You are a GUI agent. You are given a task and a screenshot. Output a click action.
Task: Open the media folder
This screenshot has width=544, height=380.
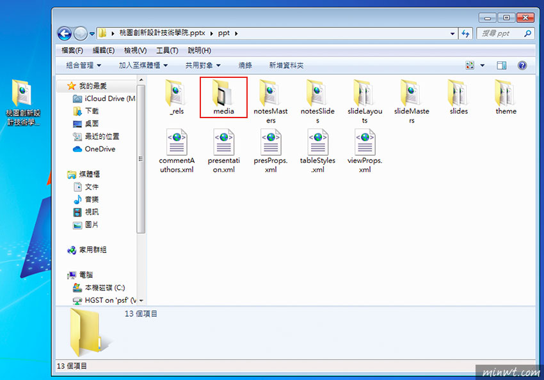223,97
